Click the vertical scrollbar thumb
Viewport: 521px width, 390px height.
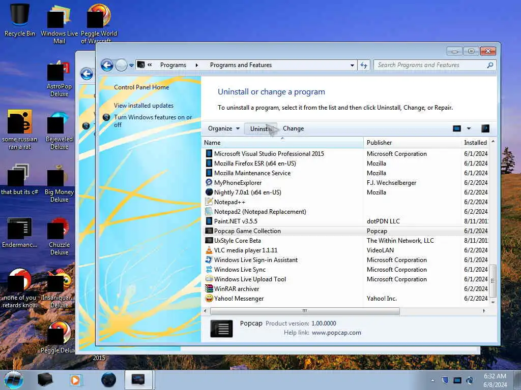point(493,281)
